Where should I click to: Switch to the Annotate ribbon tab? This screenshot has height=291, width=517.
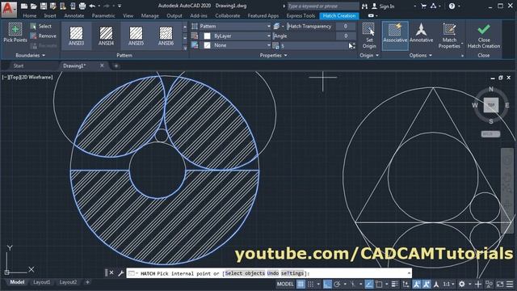[74, 15]
